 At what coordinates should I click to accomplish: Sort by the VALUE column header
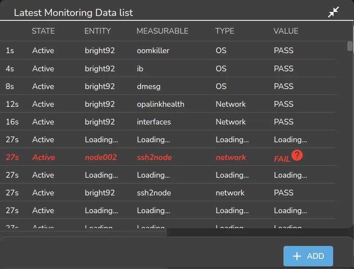pos(286,31)
